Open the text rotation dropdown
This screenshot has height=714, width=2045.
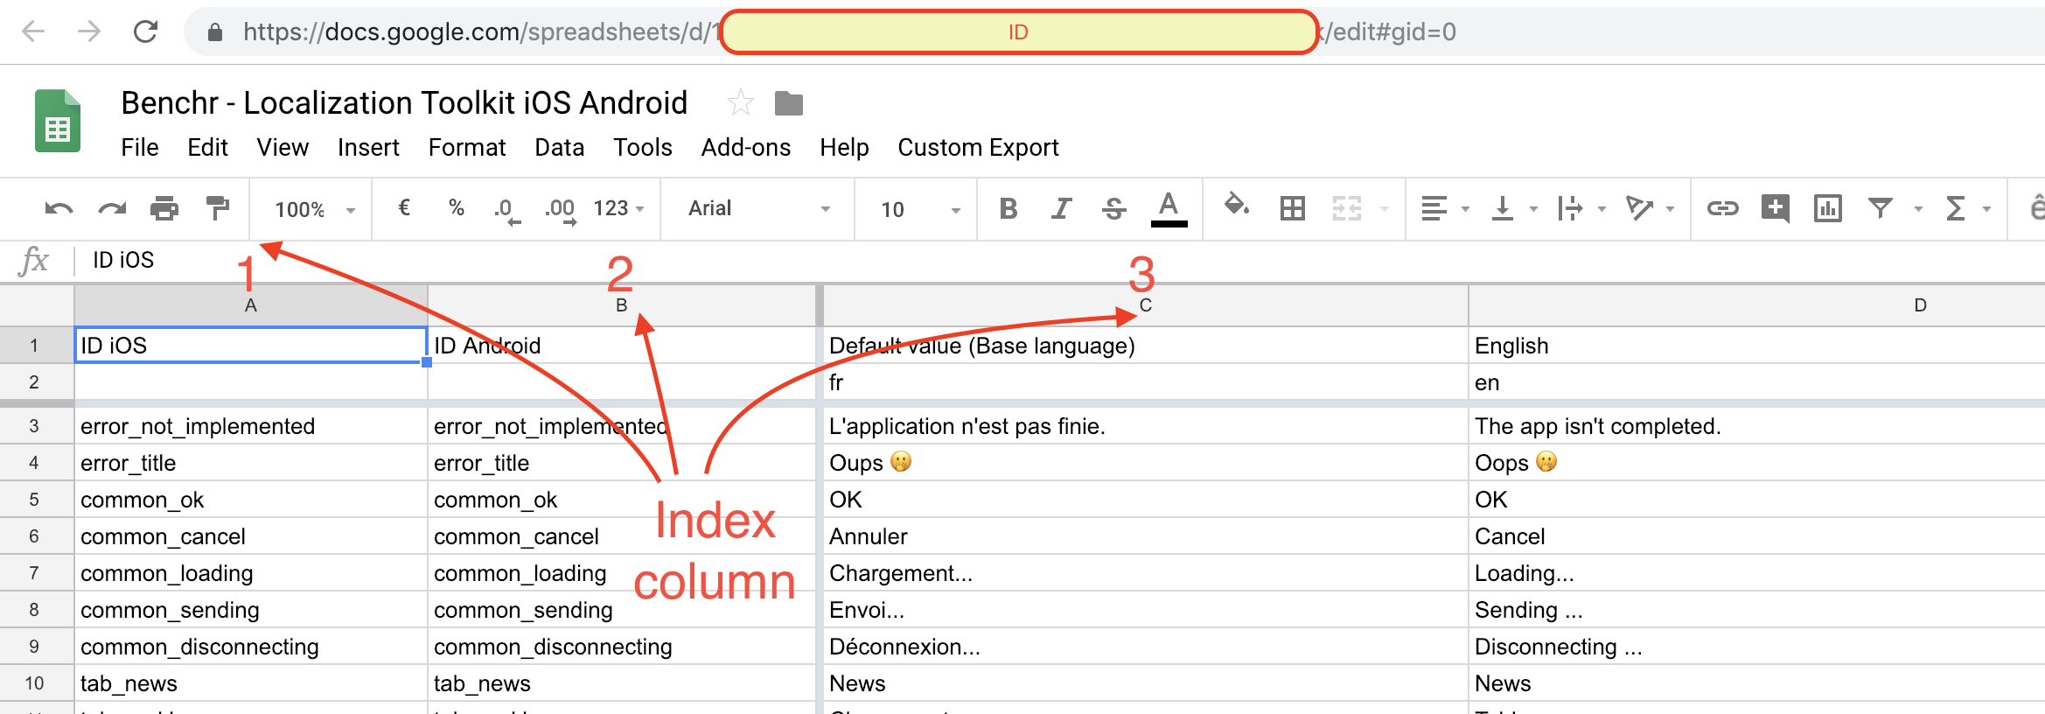click(1650, 208)
